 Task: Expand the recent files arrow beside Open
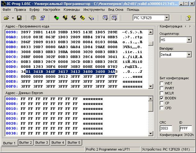[x=13, y=18]
